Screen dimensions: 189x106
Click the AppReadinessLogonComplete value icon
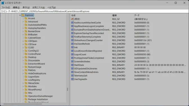[x=72, y=26]
